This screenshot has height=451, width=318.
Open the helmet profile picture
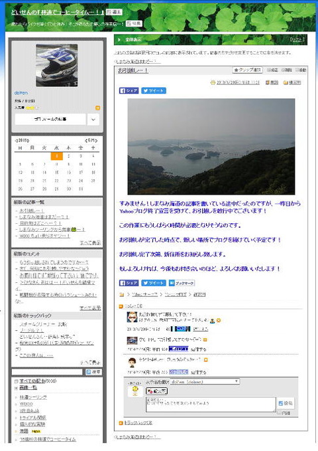(57, 65)
